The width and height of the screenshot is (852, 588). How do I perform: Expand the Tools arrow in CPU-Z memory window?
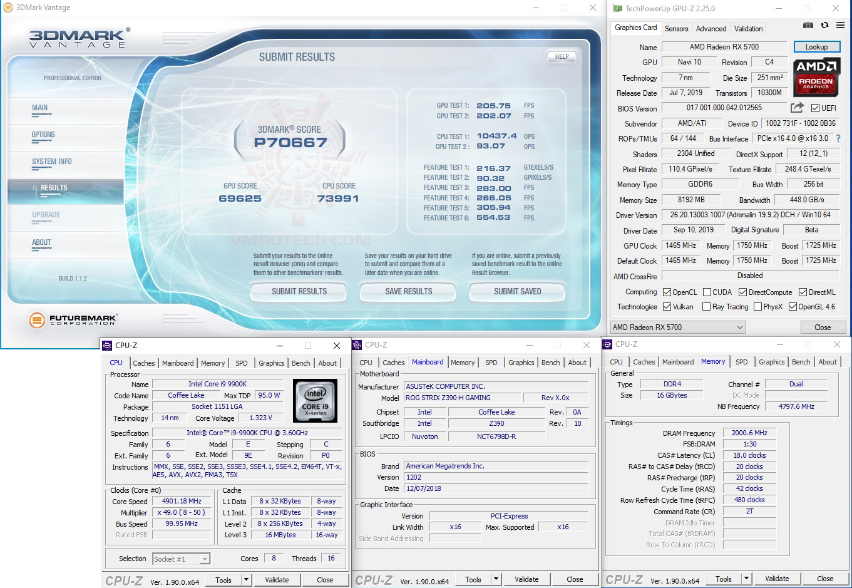point(746,579)
